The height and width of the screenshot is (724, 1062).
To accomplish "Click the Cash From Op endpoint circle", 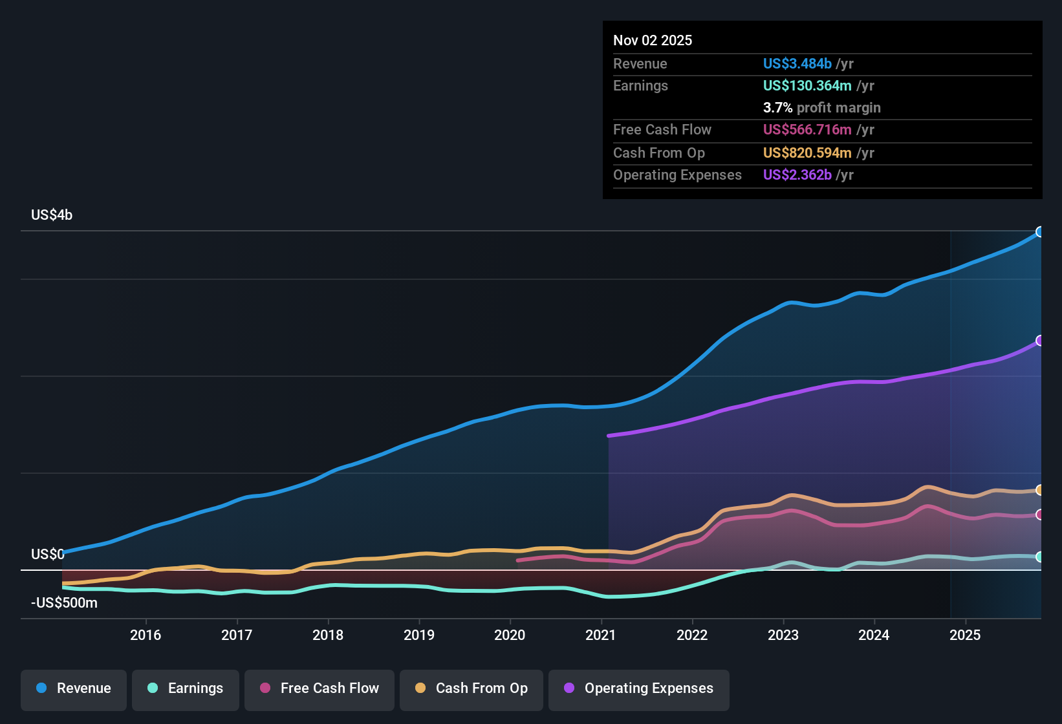I will coord(1040,490).
